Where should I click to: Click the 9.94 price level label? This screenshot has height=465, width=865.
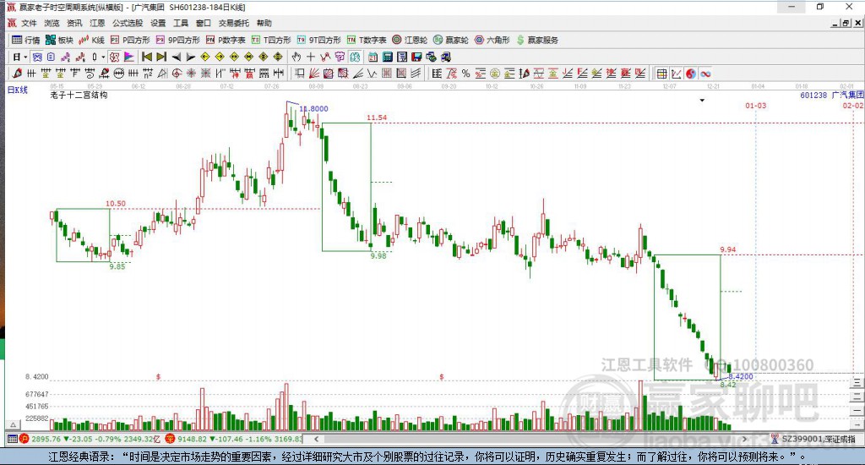point(728,249)
